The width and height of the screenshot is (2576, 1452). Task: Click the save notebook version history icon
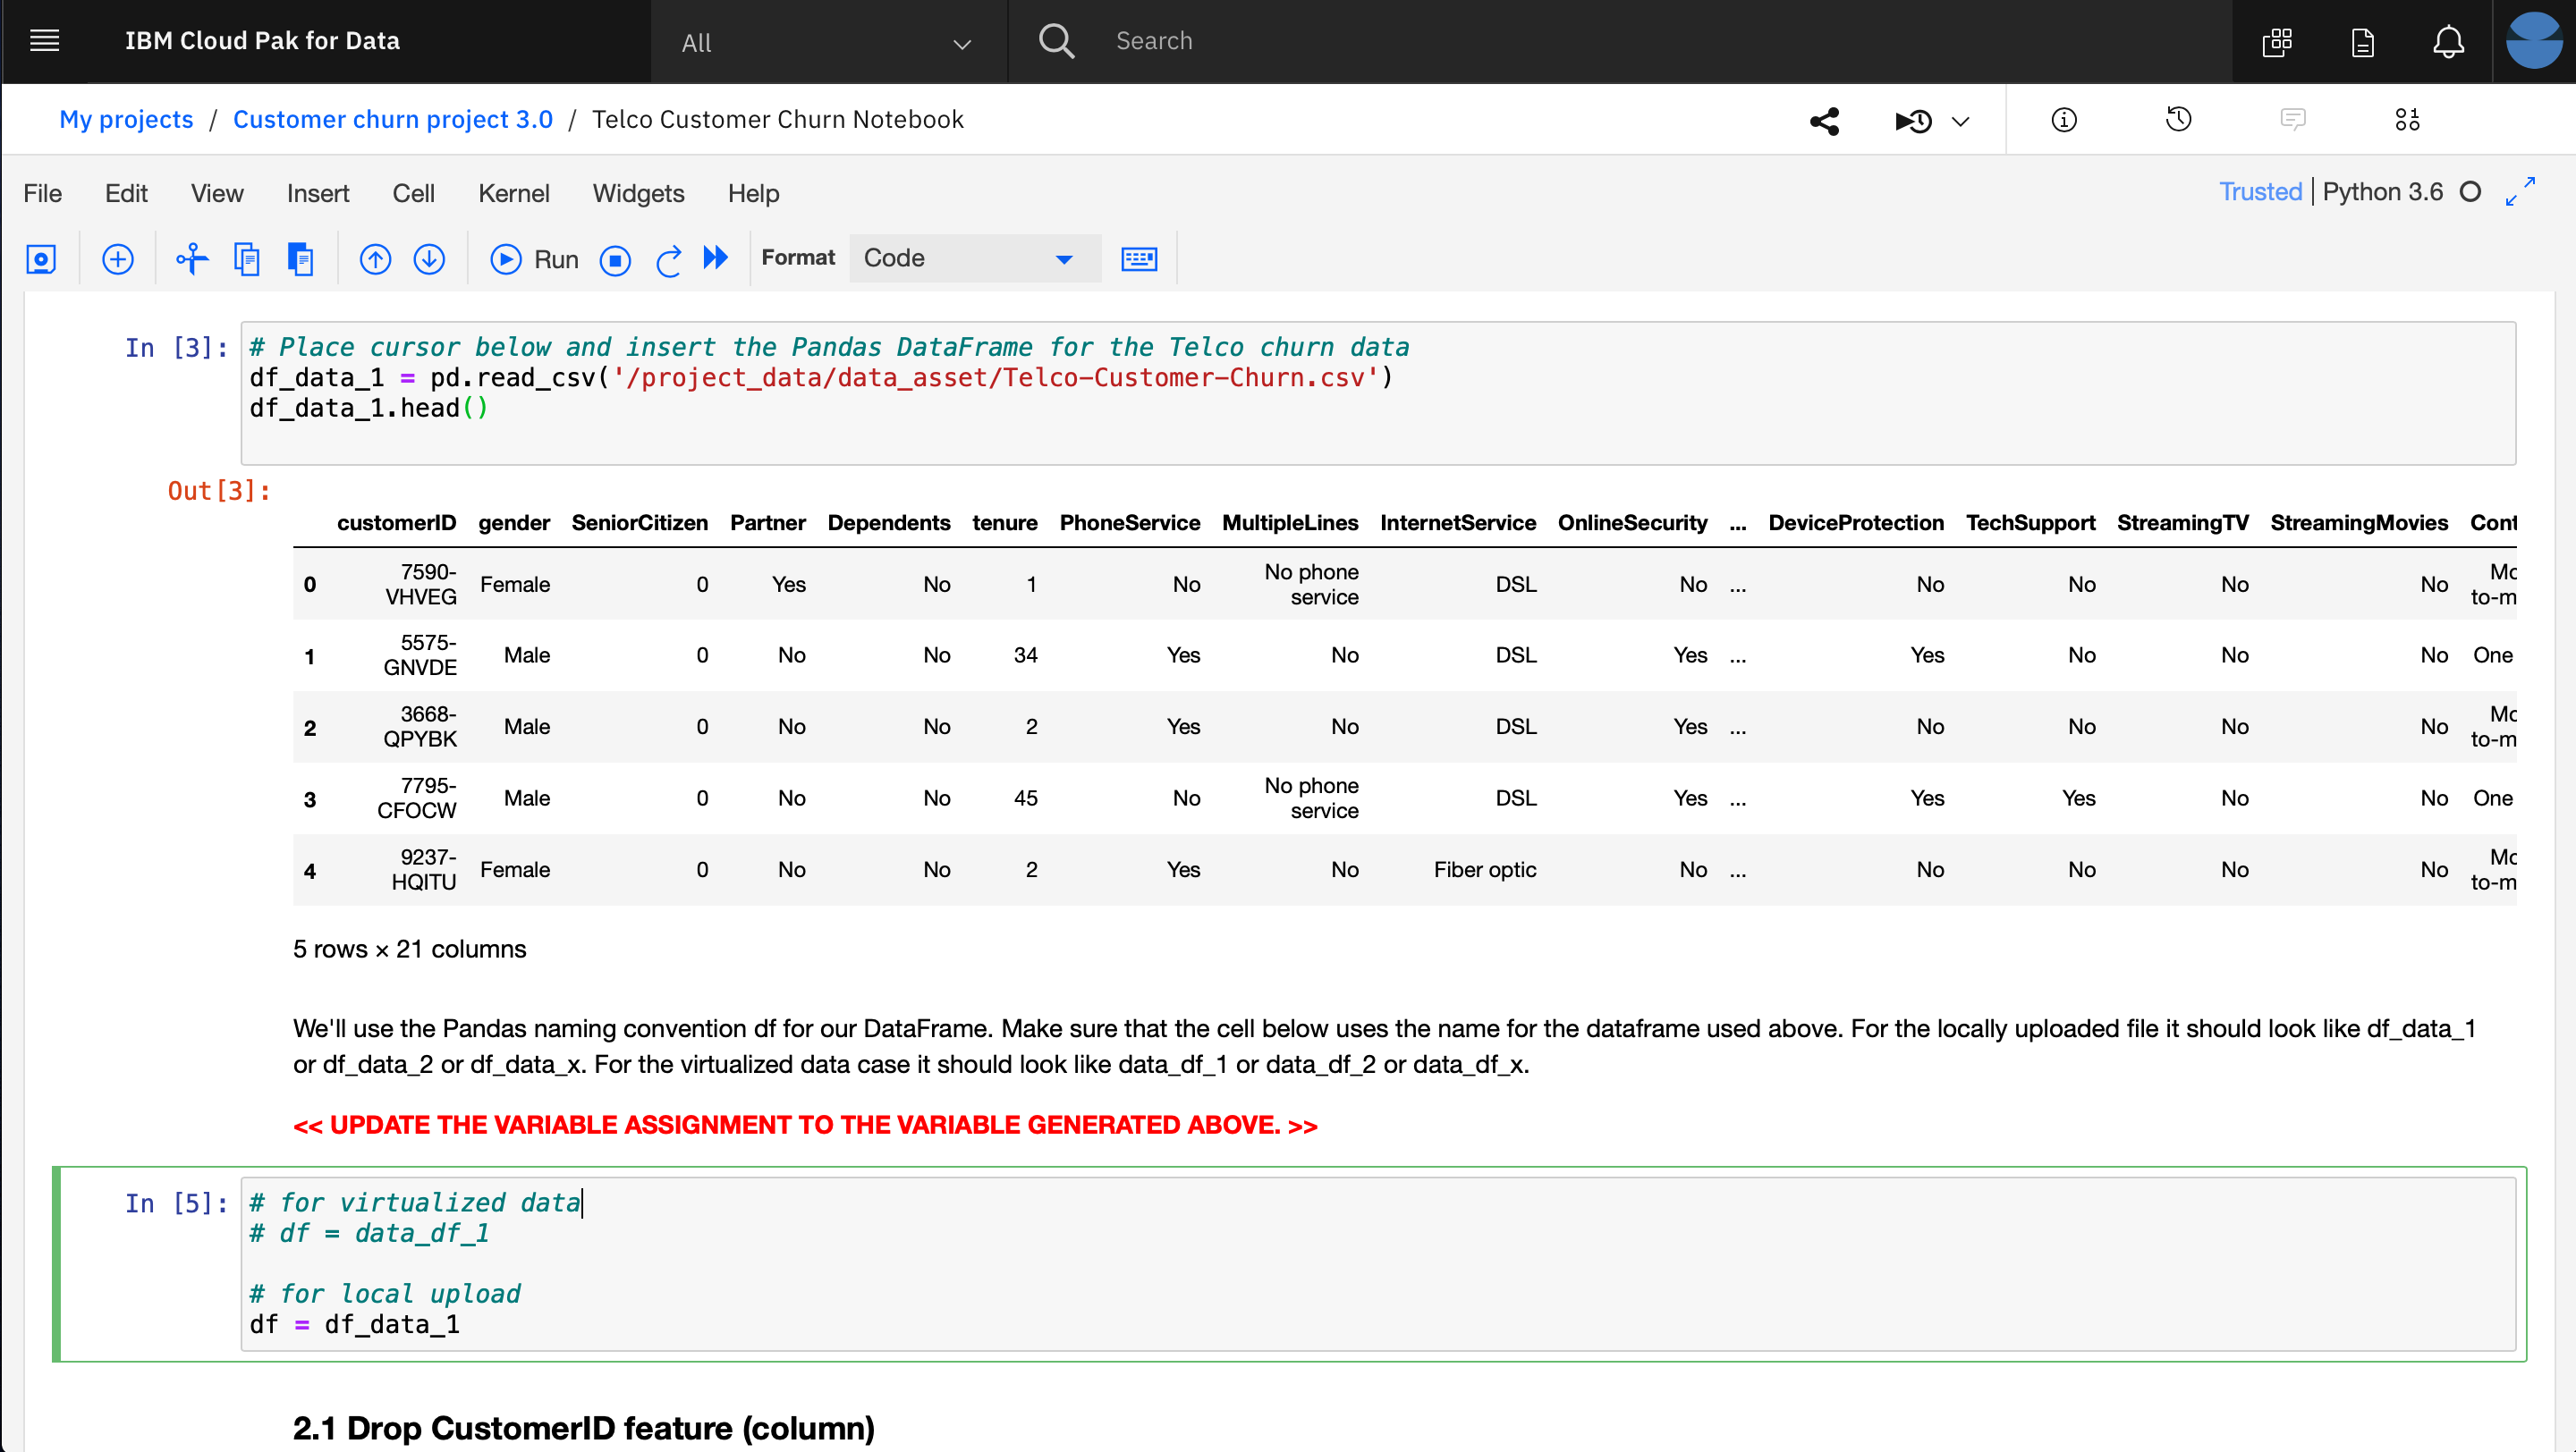pos(2180,121)
